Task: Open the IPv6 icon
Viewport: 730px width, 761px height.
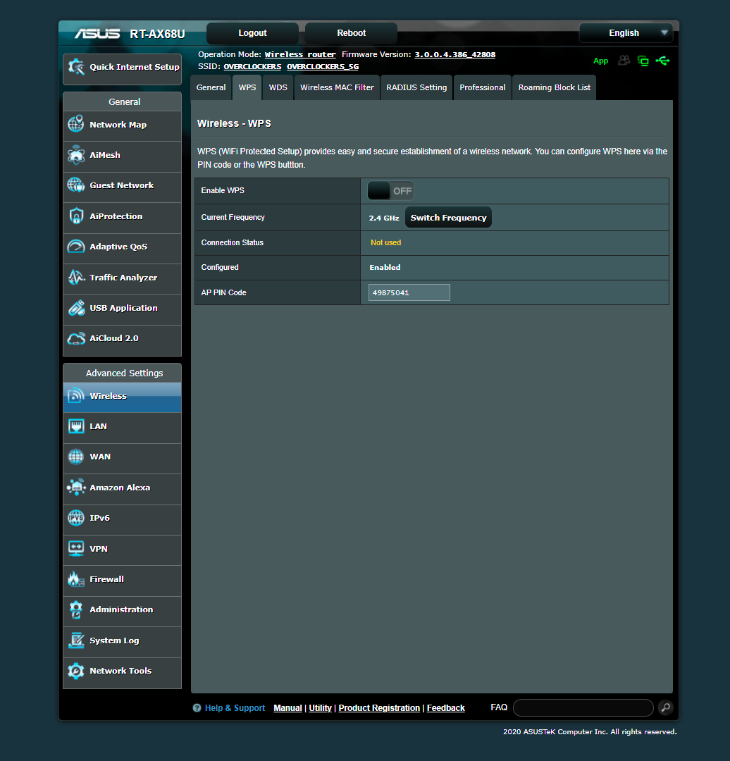Action: (75, 518)
